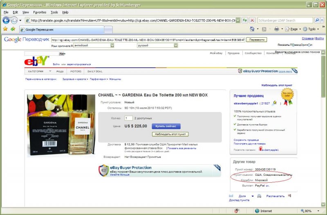Screen dimensions: 327x215
Task: Open the Edit menu
Action: coord(15,12)
